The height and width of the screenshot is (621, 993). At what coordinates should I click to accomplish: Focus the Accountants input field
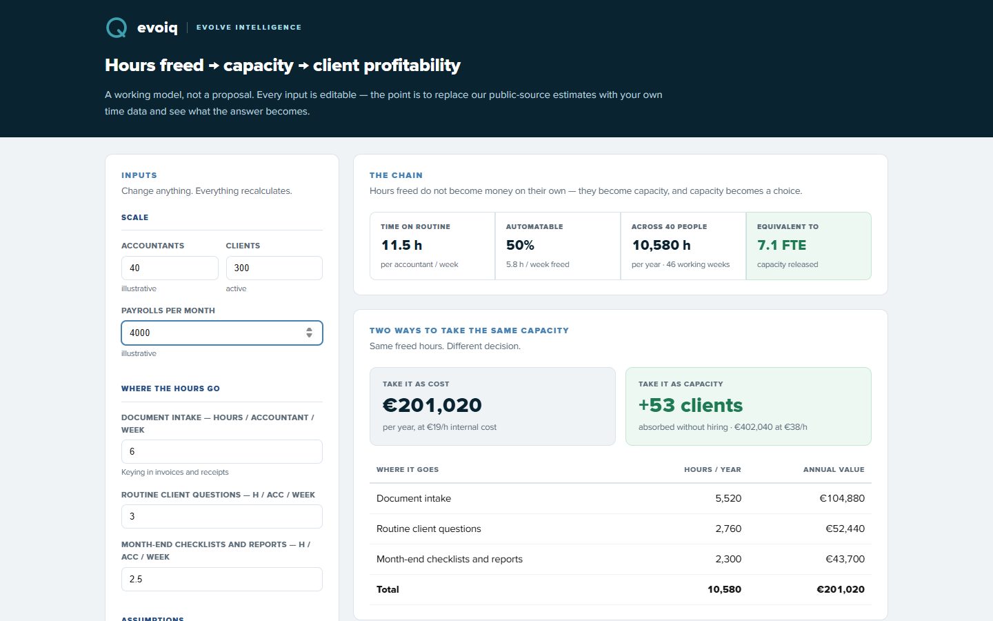[x=170, y=268]
